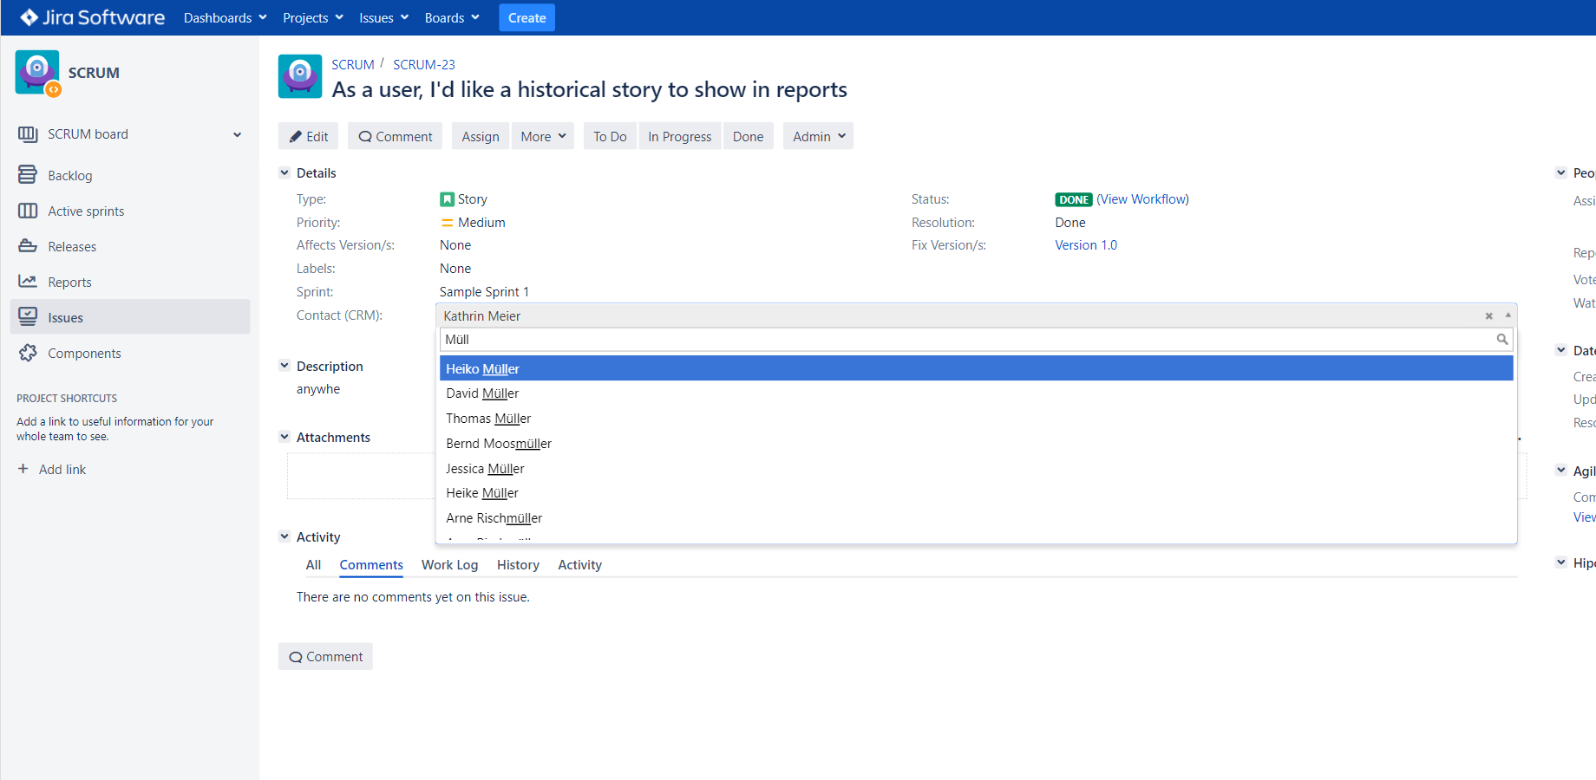The height and width of the screenshot is (780, 1596).
Task: Open the View Workflow link
Action: (x=1142, y=199)
